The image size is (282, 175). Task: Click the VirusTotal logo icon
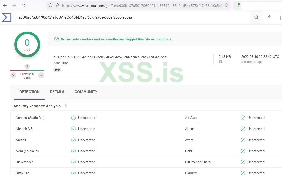click(6, 17)
